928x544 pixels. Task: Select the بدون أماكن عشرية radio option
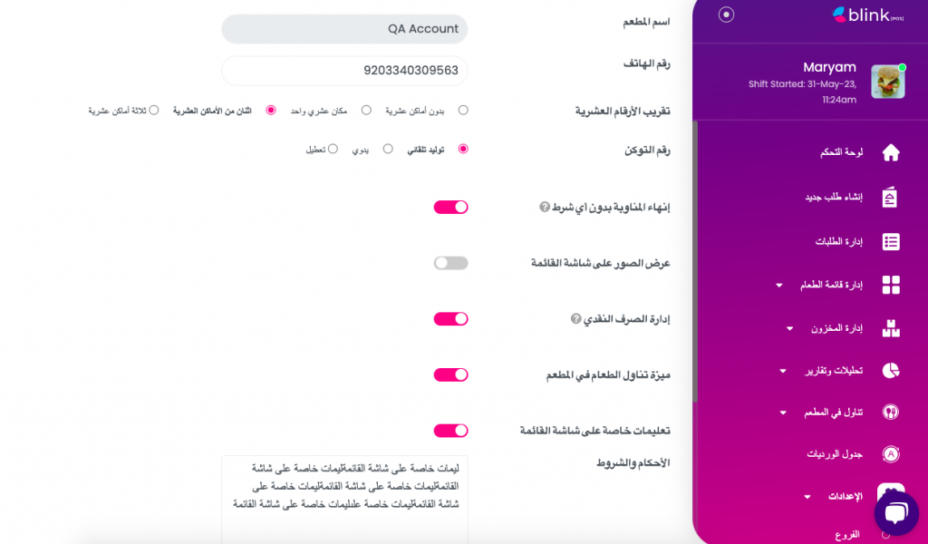[x=463, y=110]
